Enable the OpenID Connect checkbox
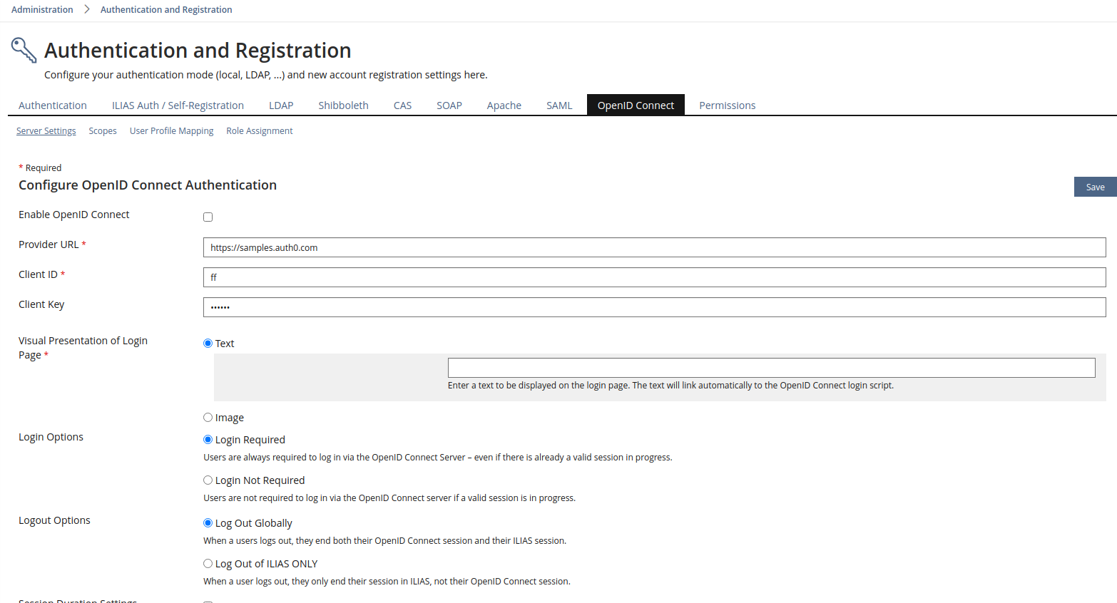This screenshot has height=603, width=1117. pyautogui.click(x=208, y=217)
